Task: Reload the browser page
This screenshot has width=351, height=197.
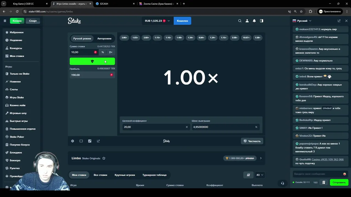Action: coord(17,11)
